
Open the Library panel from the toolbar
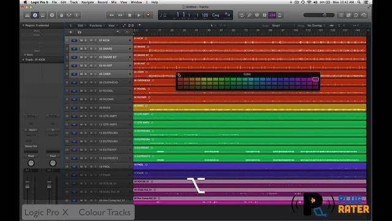(x=27, y=15)
